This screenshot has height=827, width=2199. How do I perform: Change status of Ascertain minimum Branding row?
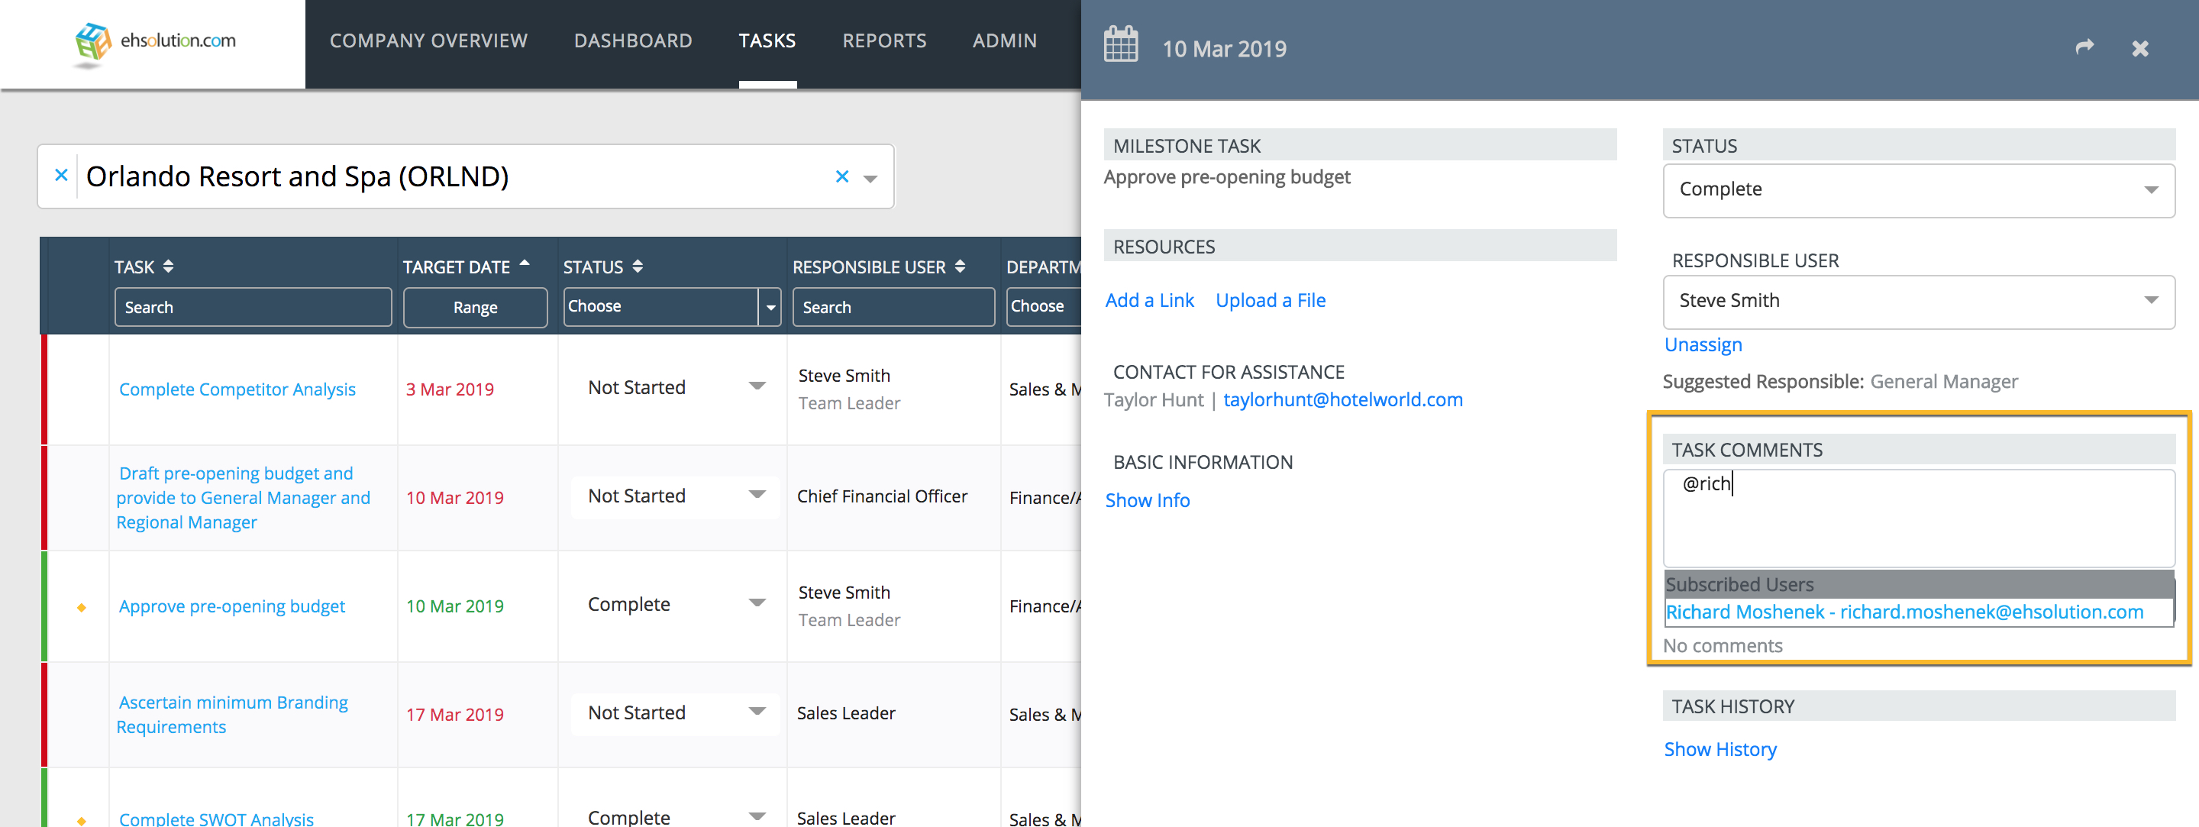coord(675,712)
